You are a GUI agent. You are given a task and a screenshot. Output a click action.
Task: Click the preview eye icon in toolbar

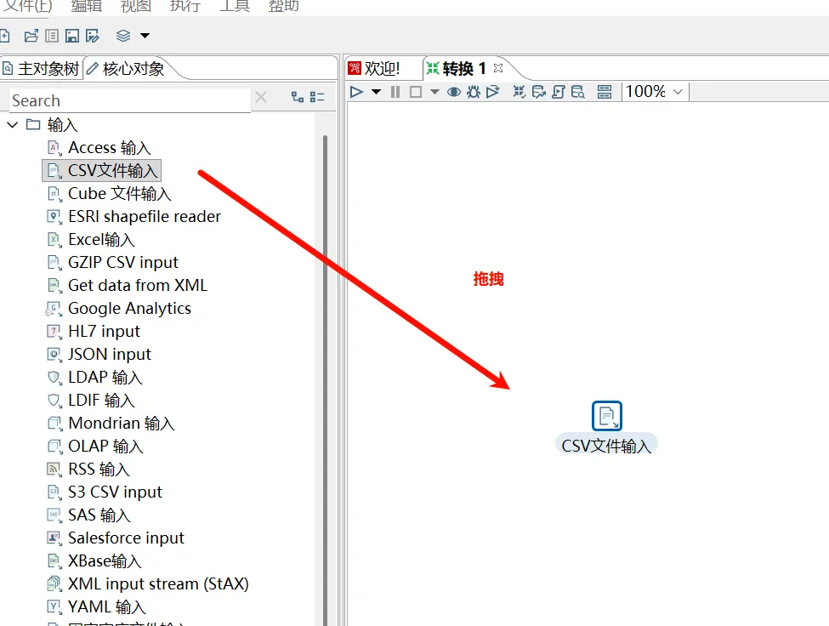click(x=454, y=92)
